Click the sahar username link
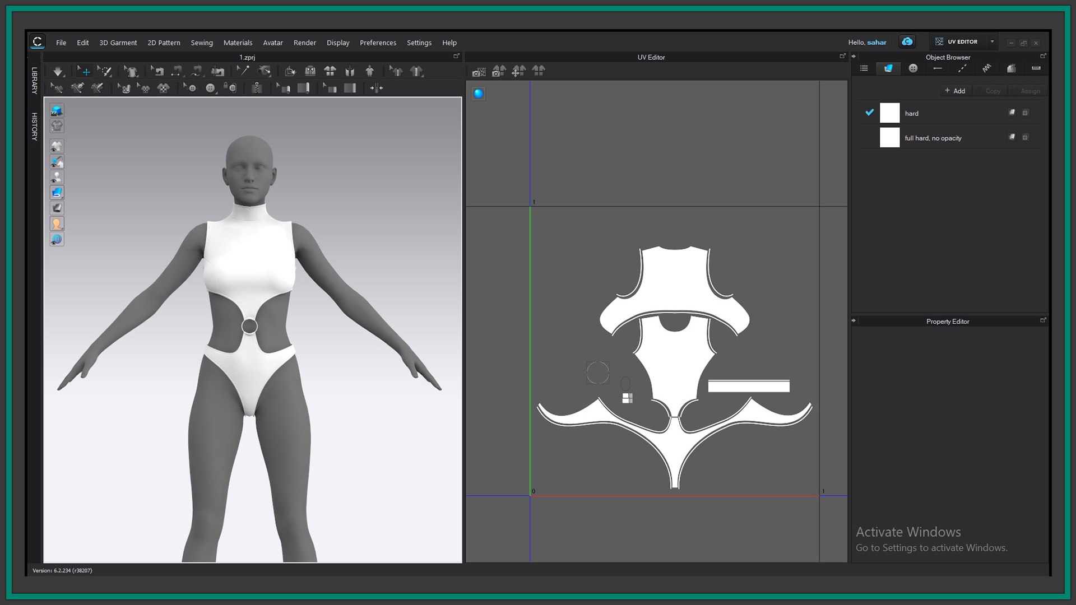1076x605 pixels. coord(876,42)
